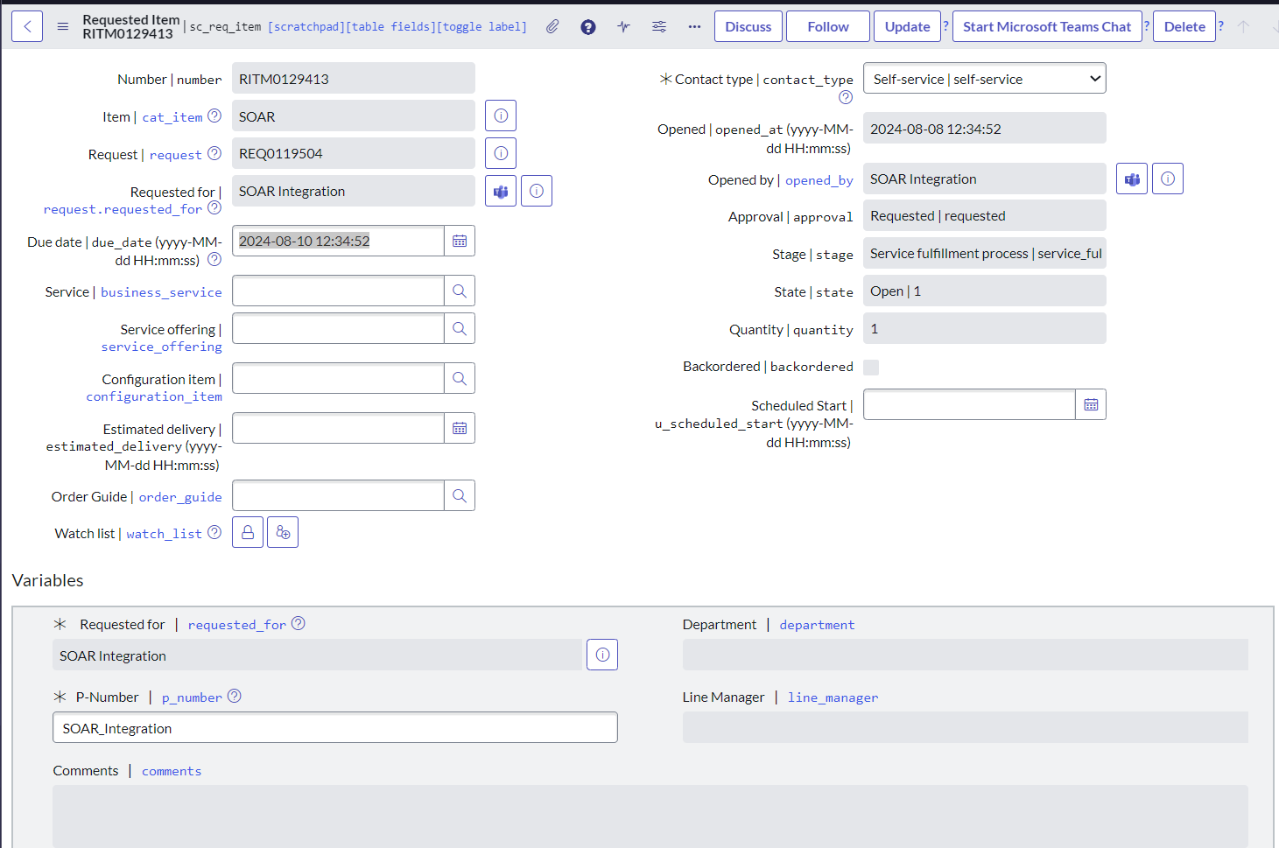This screenshot has width=1279, height=848.
Task: Focus the Due date input field
Action: [x=338, y=241]
